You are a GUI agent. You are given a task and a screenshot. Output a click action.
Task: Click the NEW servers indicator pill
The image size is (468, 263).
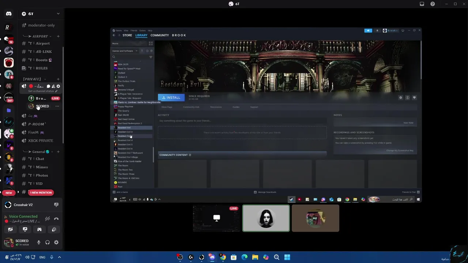pyautogui.click(x=9, y=193)
